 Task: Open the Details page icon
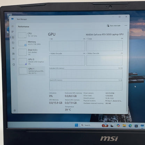coord(14,59)
